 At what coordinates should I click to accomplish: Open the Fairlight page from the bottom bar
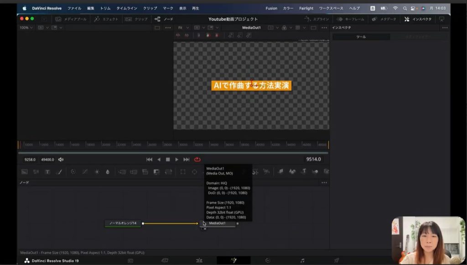point(302,260)
